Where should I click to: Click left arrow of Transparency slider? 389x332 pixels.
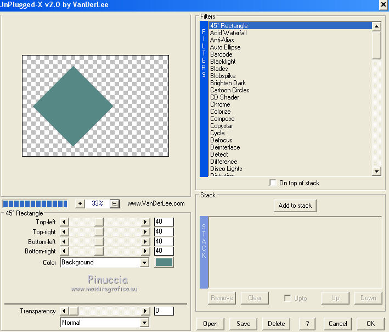pyautogui.click(x=64, y=311)
